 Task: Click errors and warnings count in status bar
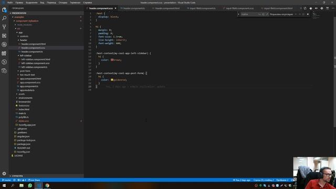click(x=22, y=180)
